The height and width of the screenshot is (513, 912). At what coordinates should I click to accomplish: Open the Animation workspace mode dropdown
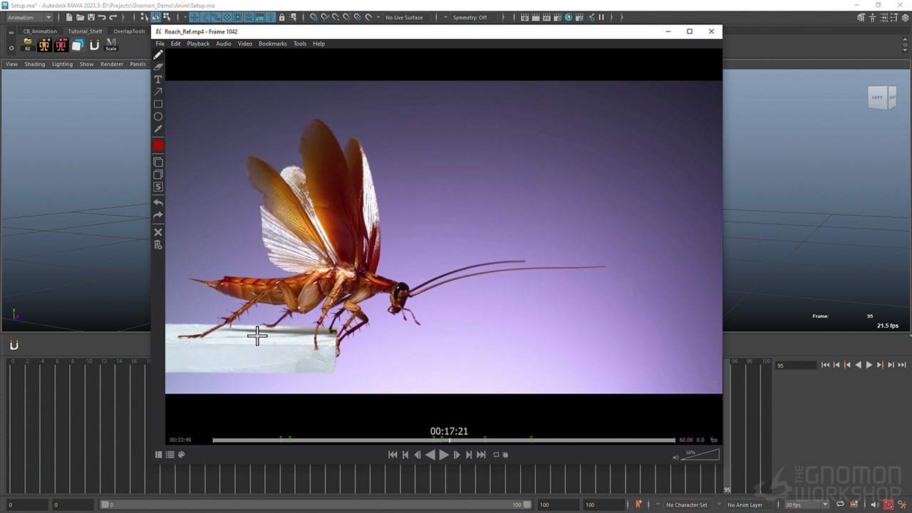click(x=28, y=17)
